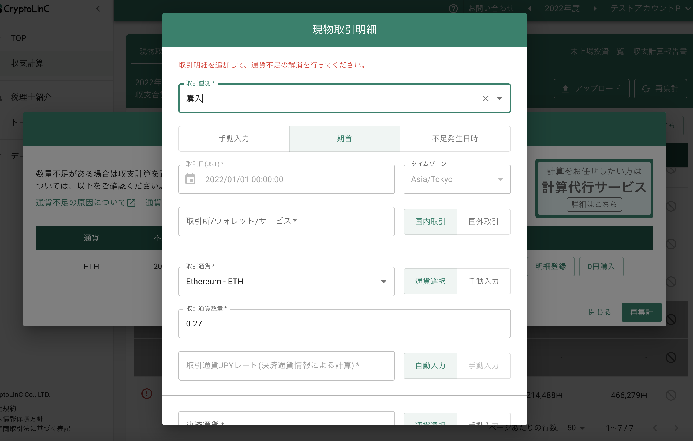Click the previous page chevron in pagination
Screen dimensions: 693x441
tap(655, 428)
